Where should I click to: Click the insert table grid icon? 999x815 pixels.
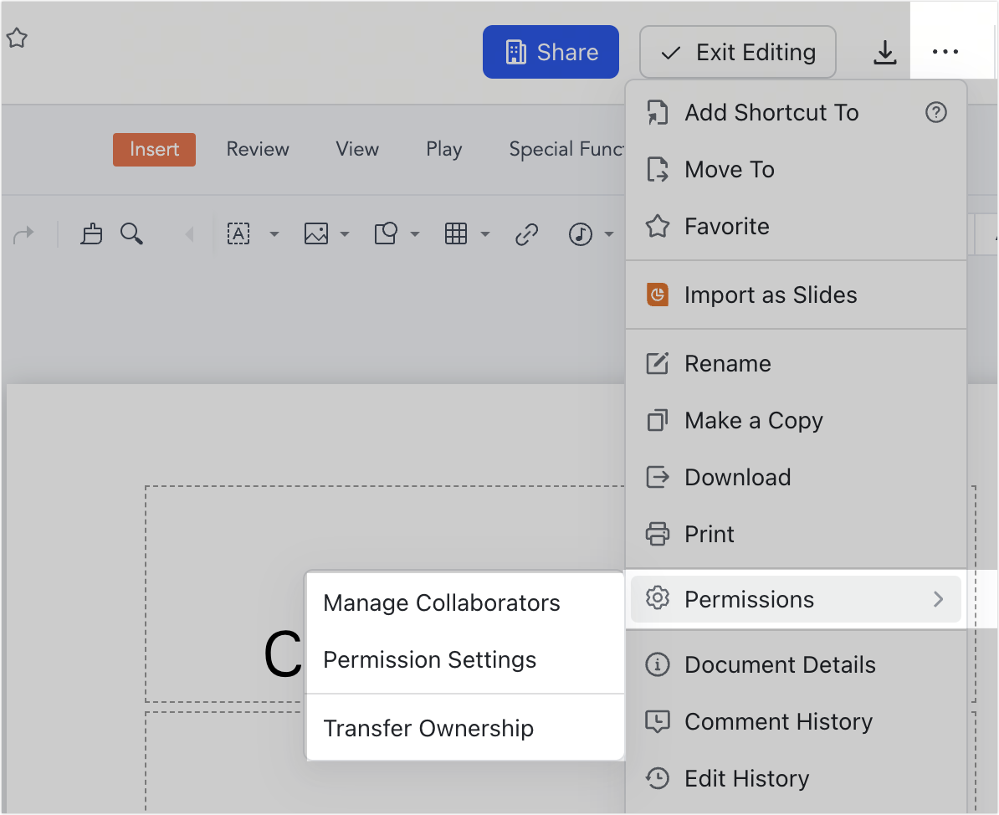click(456, 233)
